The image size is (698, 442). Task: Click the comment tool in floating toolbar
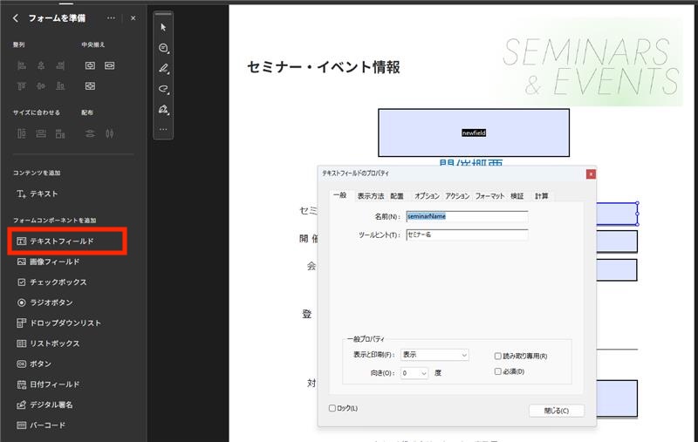tap(163, 48)
